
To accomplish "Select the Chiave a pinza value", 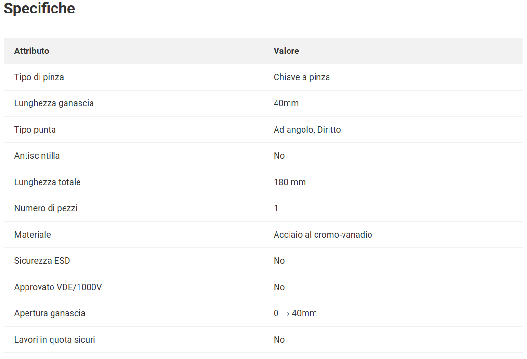I will 302,77.
